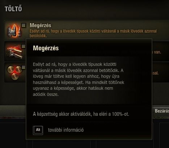Click the striped badge on flaming shells icon
The height and width of the screenshot is (148, 169).
tap(24, 46)
